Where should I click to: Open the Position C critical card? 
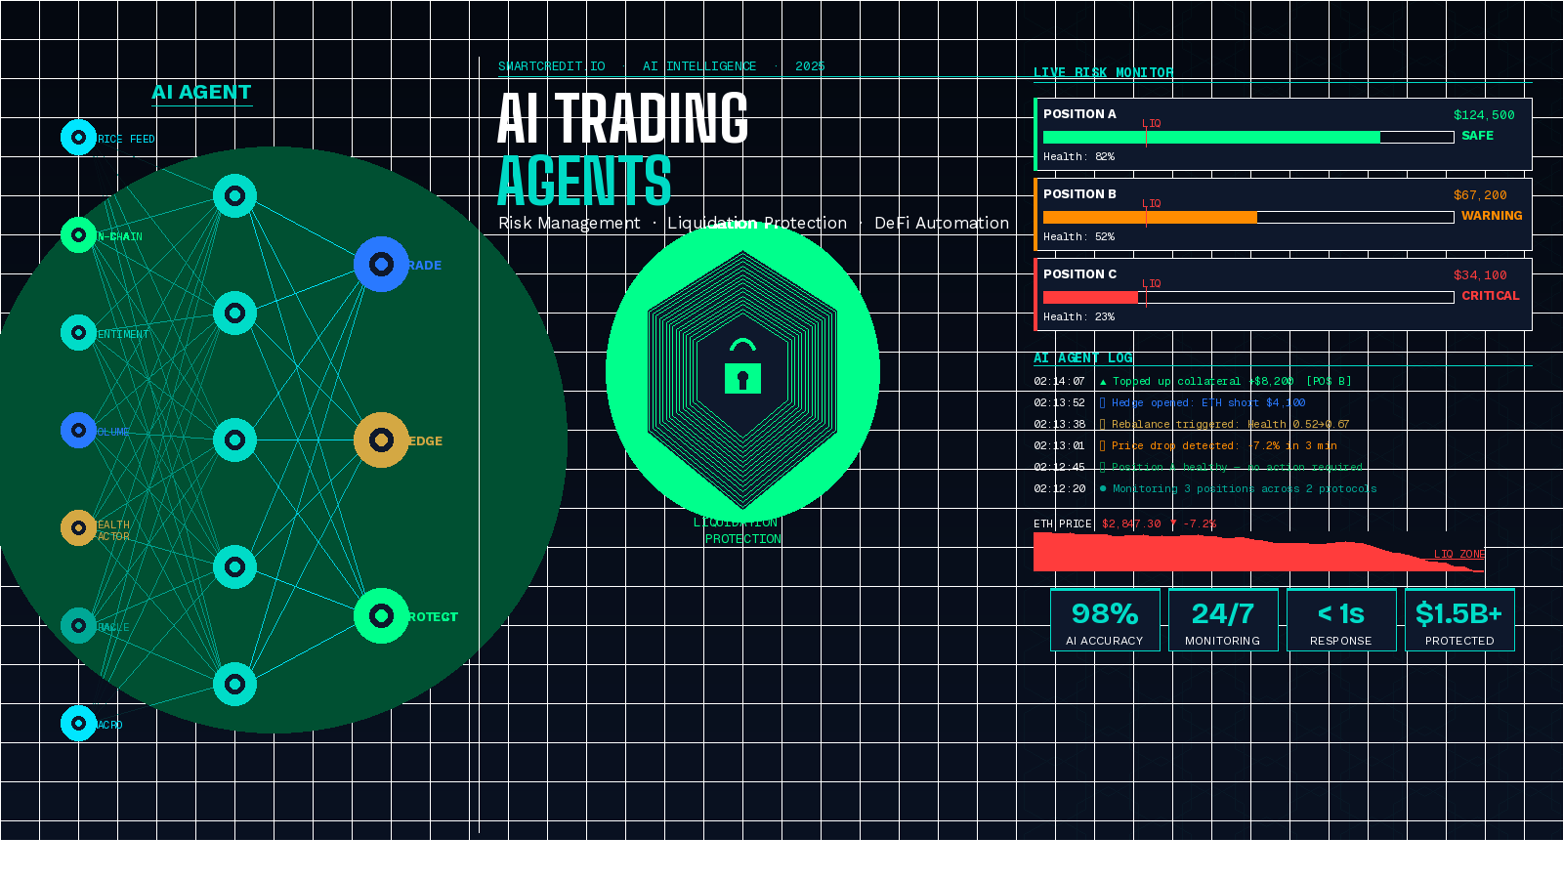click(1282, 294)
